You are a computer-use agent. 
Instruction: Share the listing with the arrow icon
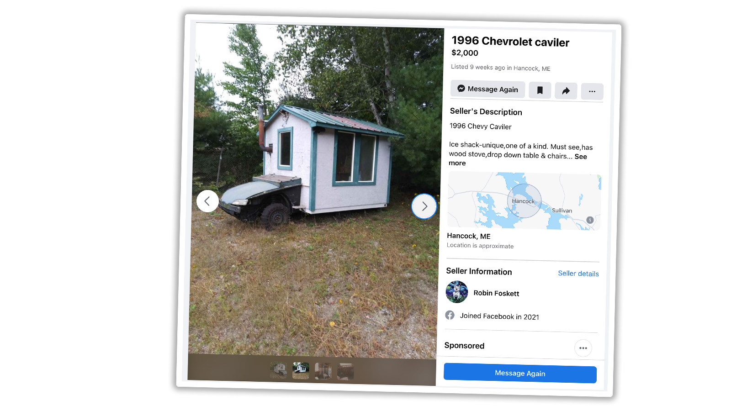pyautogui.click(x=566, y=91)
